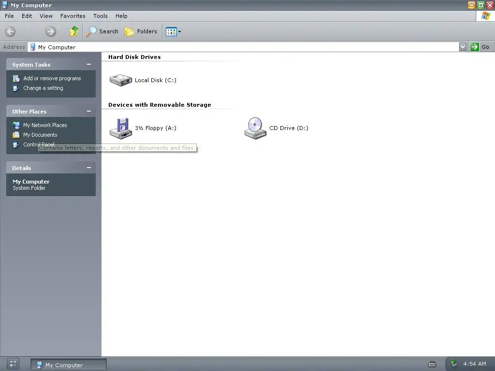Click the Add or remove programs icon
495x371 pixels.
tap(16, 78)
